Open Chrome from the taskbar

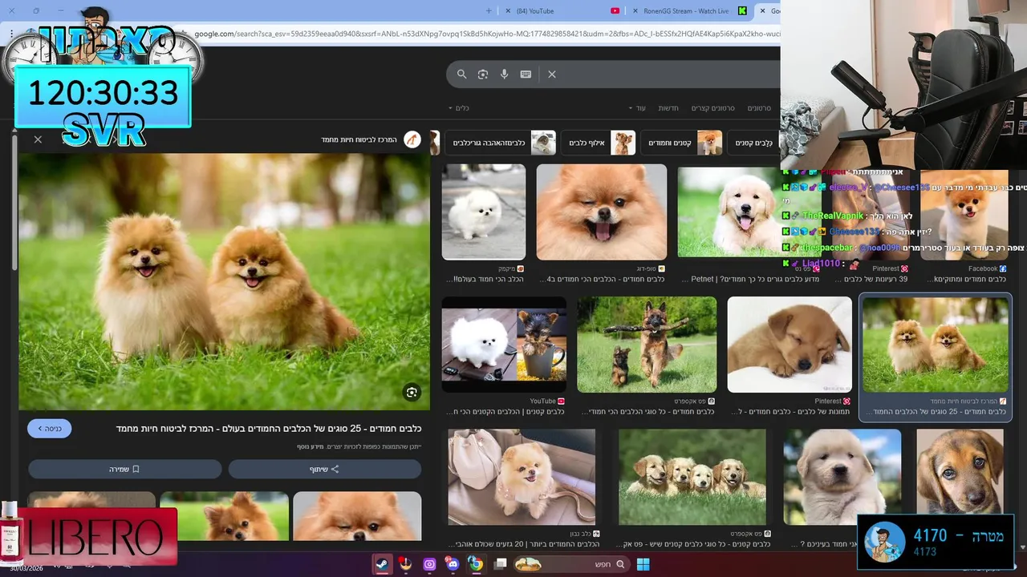476,564
